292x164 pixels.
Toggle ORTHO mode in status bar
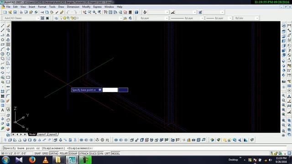click(54, 154)
